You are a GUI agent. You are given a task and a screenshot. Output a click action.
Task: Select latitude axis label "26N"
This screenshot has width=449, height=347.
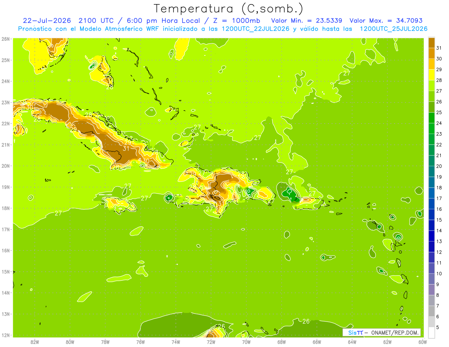coord(5,39)
